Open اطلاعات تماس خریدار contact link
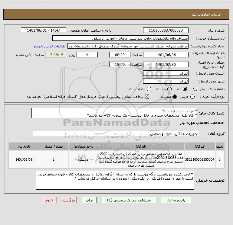The height and width of the screenshot is (225, 233). pyautogui.click(x=50, y=46)
